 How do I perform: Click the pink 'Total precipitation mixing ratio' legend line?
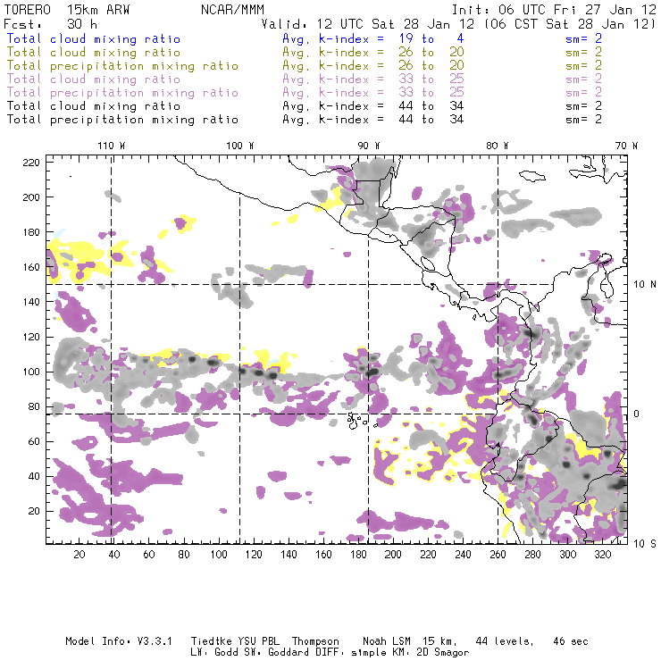coord(122,92)
